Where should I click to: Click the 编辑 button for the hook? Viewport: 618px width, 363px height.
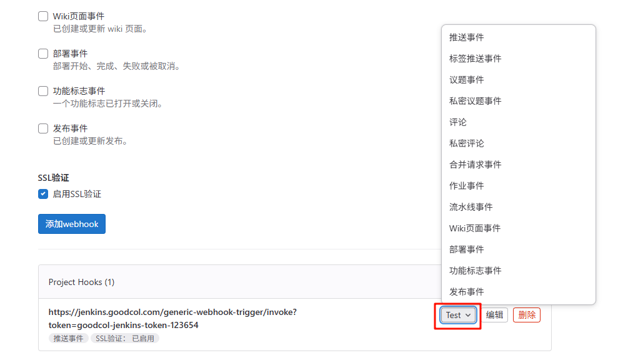tap(494, 315)
